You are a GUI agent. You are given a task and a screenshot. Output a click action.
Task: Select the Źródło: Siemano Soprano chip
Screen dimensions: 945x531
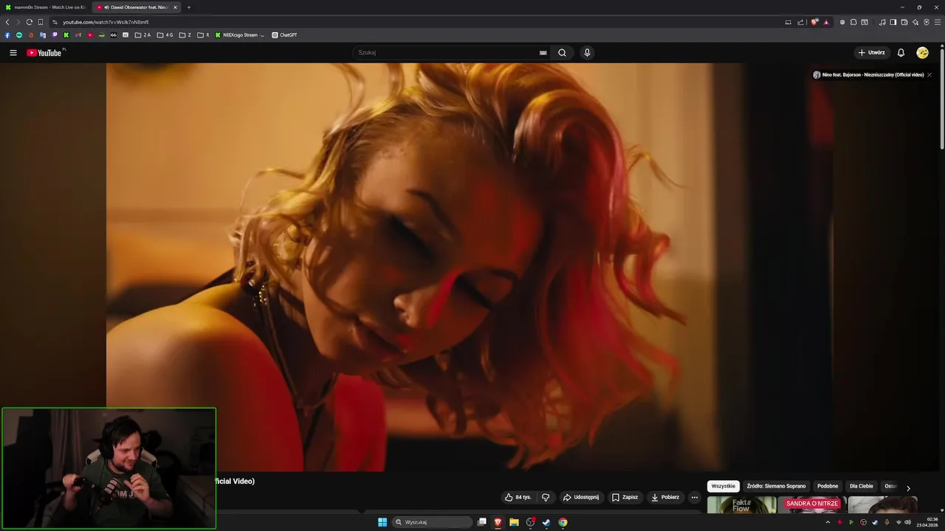tap(776, 486)
